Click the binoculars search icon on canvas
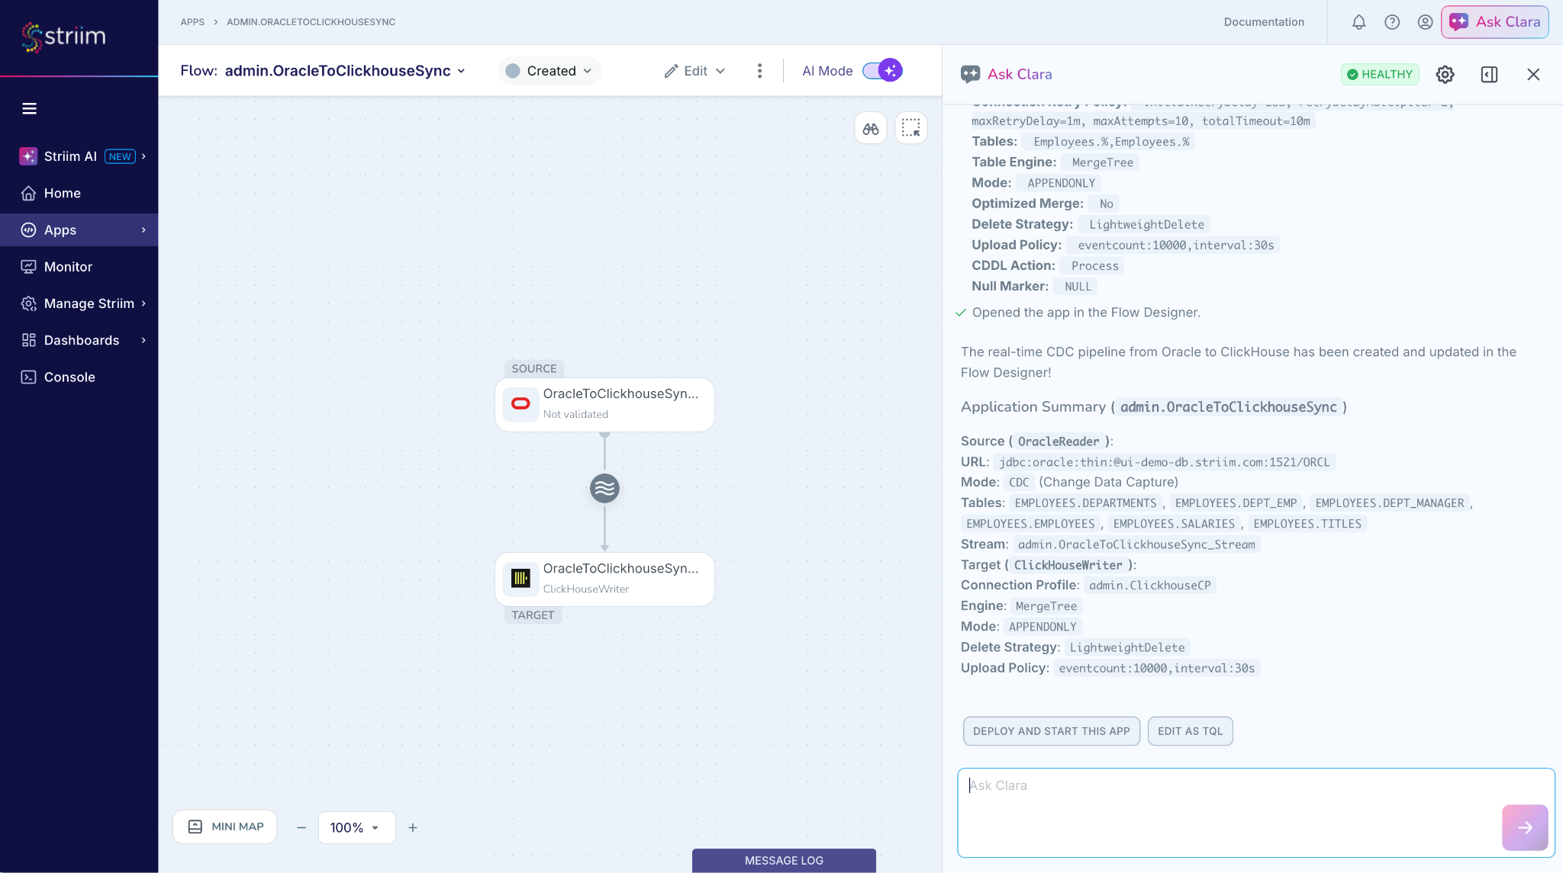The height and width of the screenshot is (873, 1563). [871, 128]
